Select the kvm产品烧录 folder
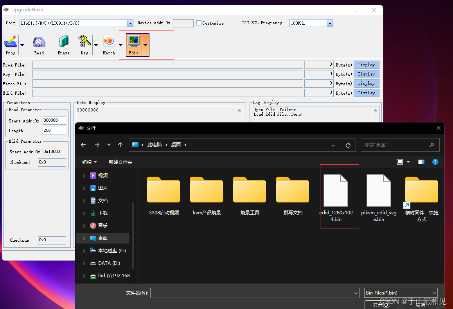Viewport: 453px width, 309px height. coord(207,196)
